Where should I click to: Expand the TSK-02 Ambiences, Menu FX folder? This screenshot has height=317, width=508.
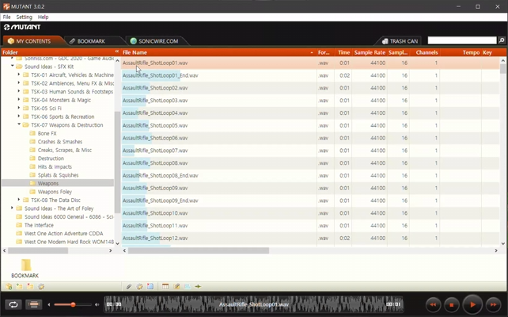click(19, 83)
